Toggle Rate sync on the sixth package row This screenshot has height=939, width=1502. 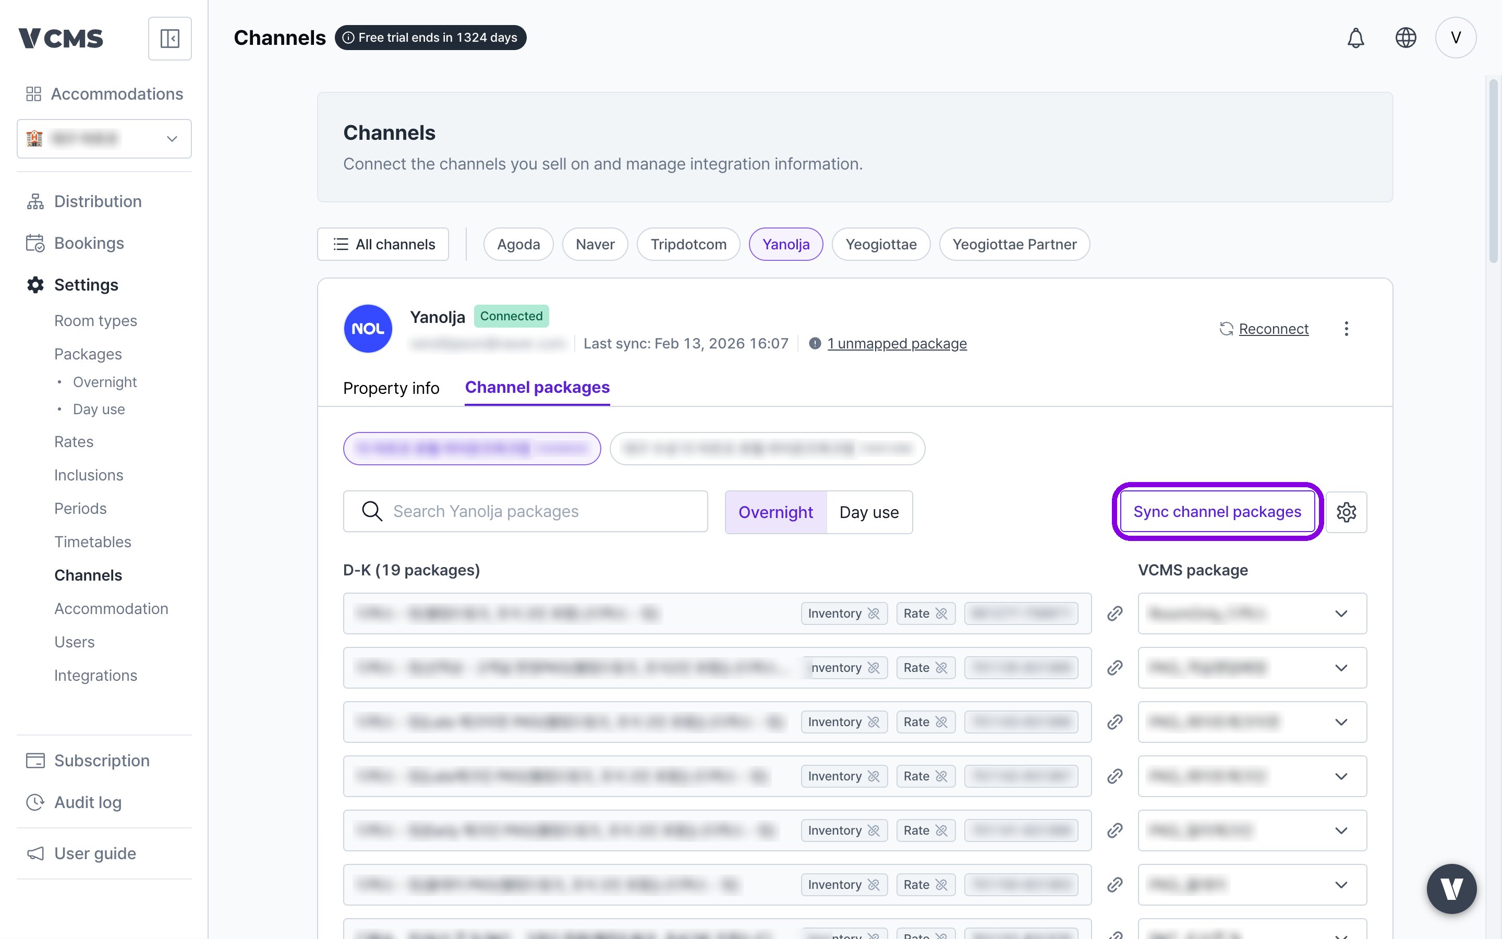coord(925,884)
